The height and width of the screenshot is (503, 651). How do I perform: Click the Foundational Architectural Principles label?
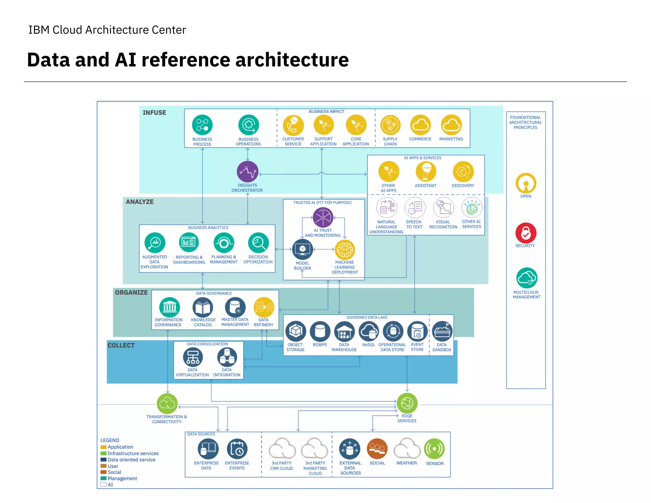(x=525, y=122)
